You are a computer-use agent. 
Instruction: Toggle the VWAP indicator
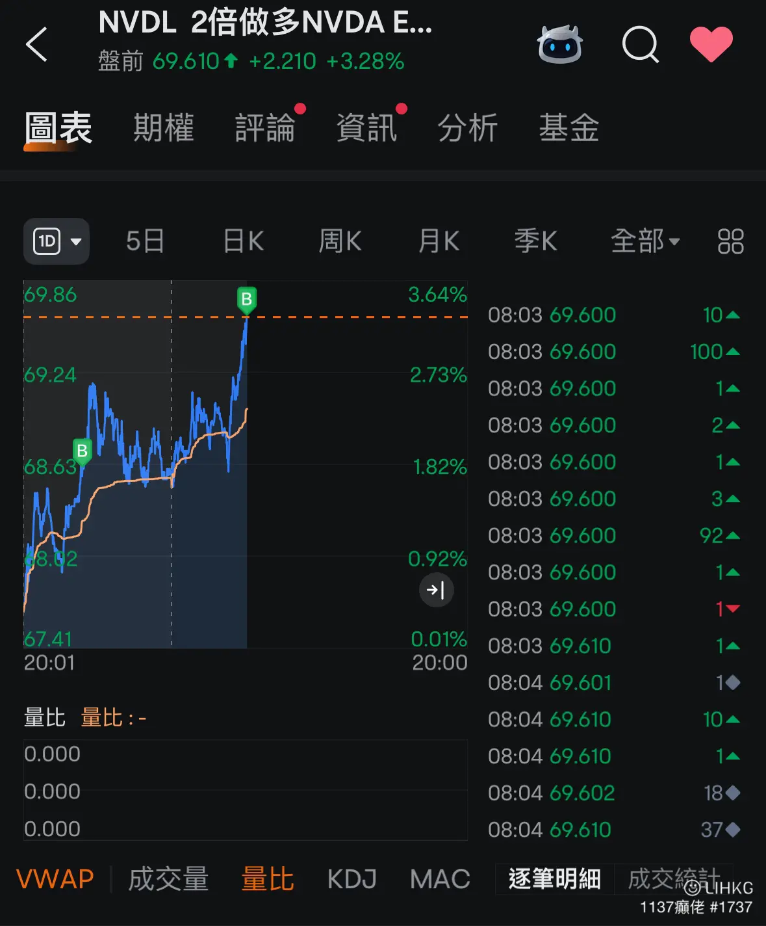[x=55, y=879]
